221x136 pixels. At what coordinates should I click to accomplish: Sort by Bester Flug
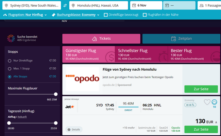click(x=194, y=54)
